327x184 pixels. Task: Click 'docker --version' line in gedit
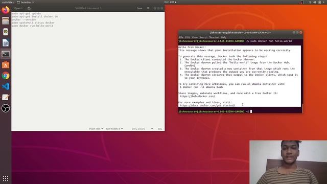click(24, 19)
